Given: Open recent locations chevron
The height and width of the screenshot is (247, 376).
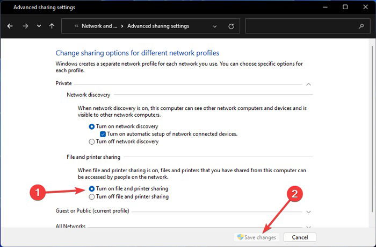Looking at the screenshot, I should click(x=39, y=26).
